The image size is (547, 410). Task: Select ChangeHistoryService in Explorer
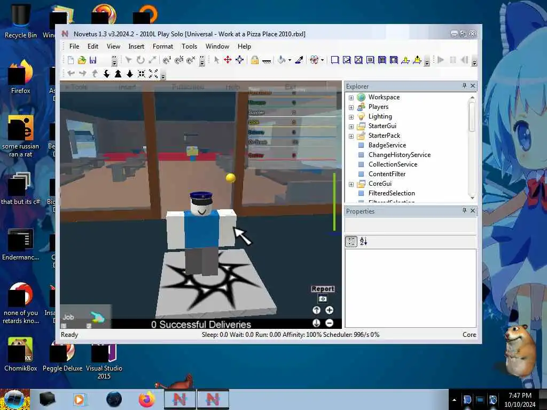pyautogui.click(x=400, y=155)
